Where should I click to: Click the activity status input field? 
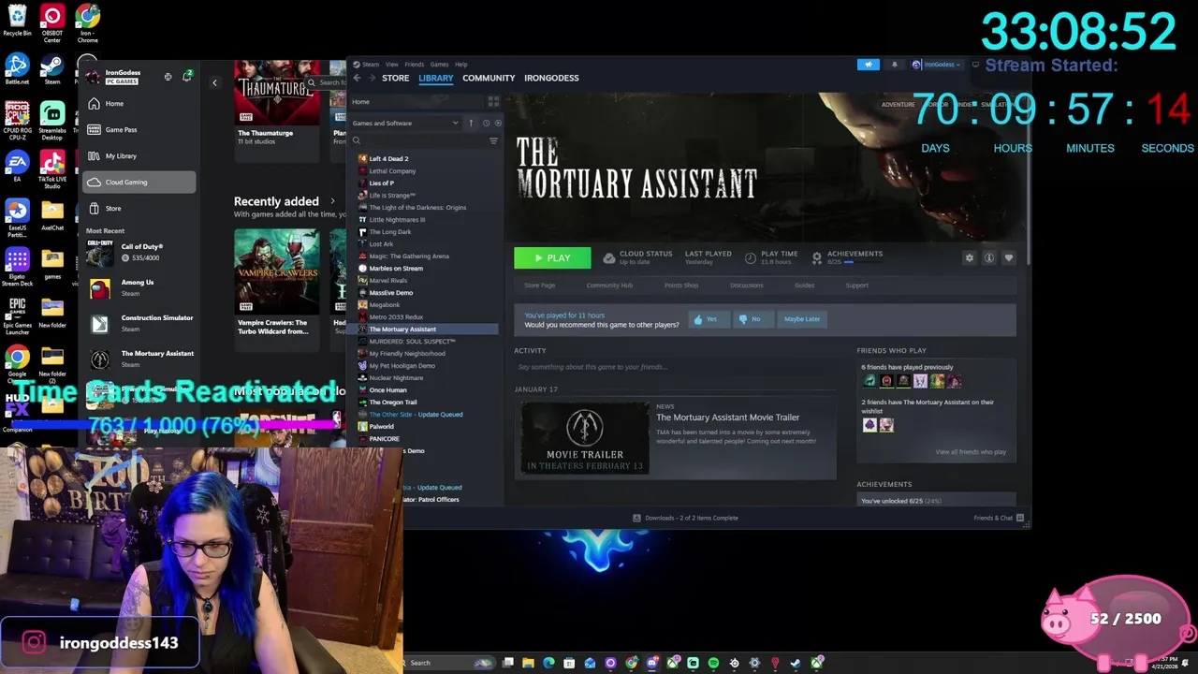[676, 367]
